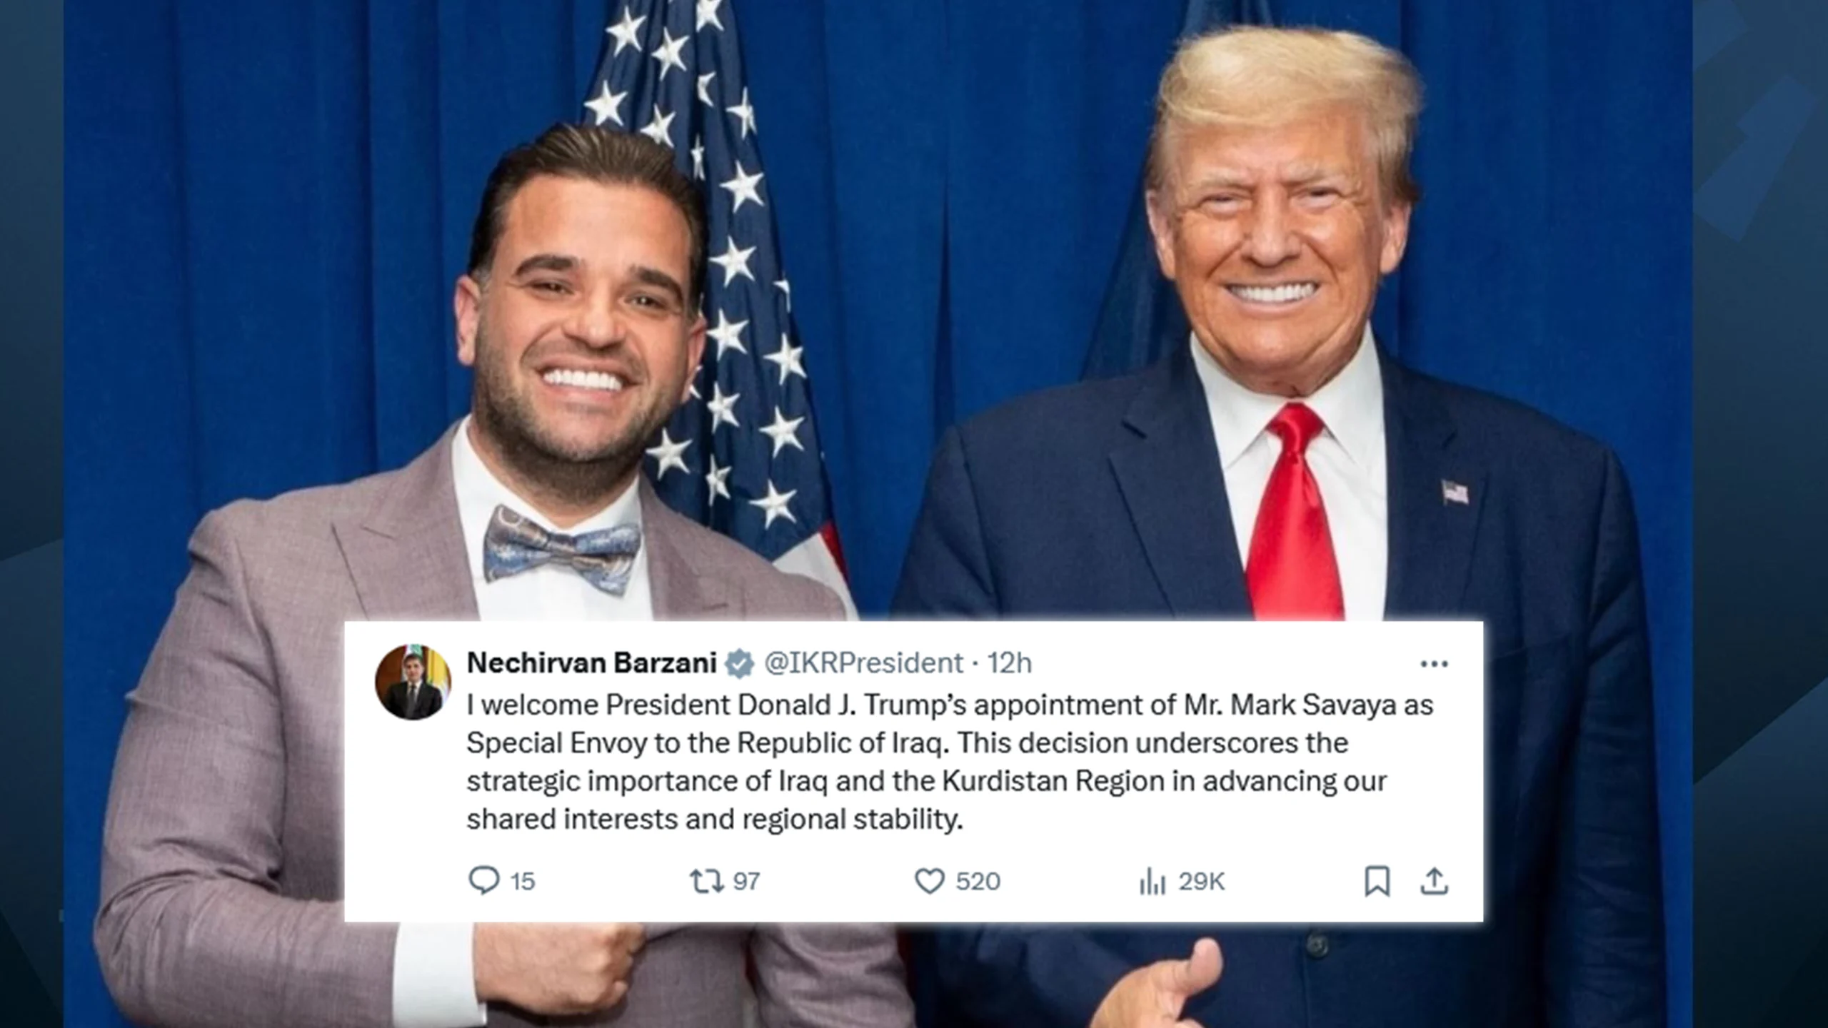The image size is (1828, 1028).
Task: Open Nechirvan Barzani's profile avatar
Action: point(413,682)
